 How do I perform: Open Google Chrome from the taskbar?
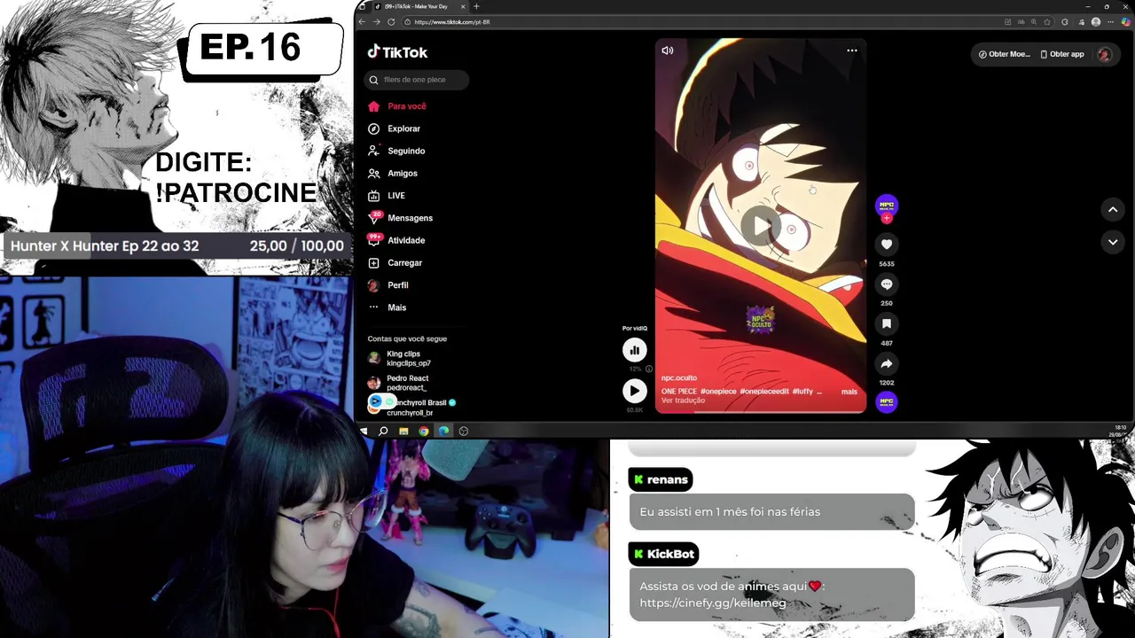[x=424, y=431]
